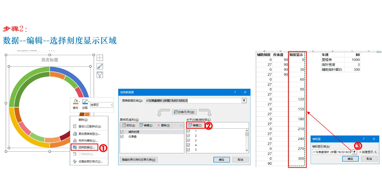This screenshot has width=382, height=191.
Task: Select 选择数据 from the context menu
Action: (87, 147)
